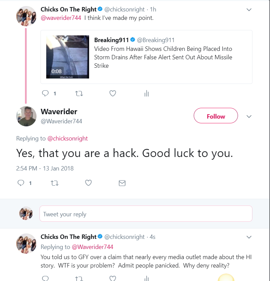Like the tweet quoting Breaking911
This screenshot has width=270, height=281.
click(113, 93)
